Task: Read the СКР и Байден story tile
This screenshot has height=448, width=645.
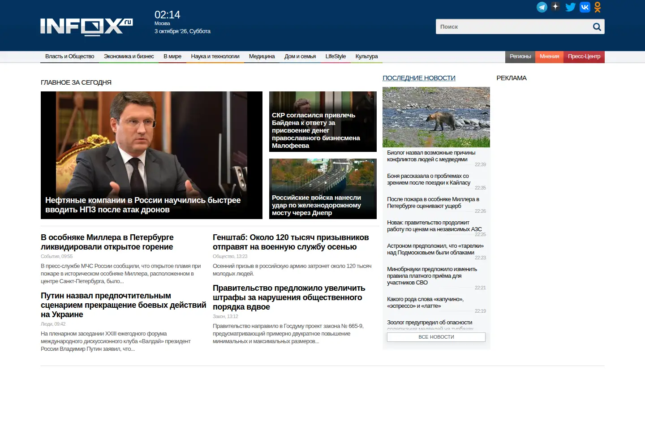Action: tap(323, 121)
